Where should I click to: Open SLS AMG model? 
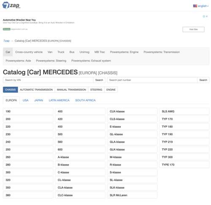184,111
